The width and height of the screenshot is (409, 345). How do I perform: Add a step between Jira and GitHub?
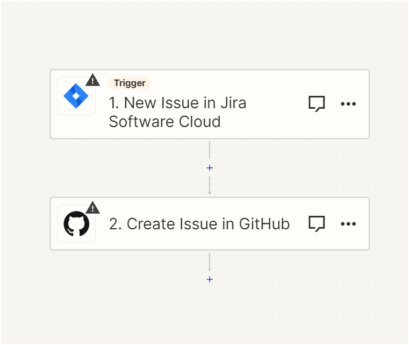pos(210,168)
